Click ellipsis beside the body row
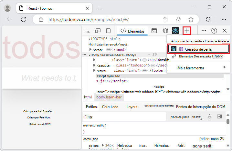This screenshot has width=232, height=151. pyautogui.click(x=84, y=55)
